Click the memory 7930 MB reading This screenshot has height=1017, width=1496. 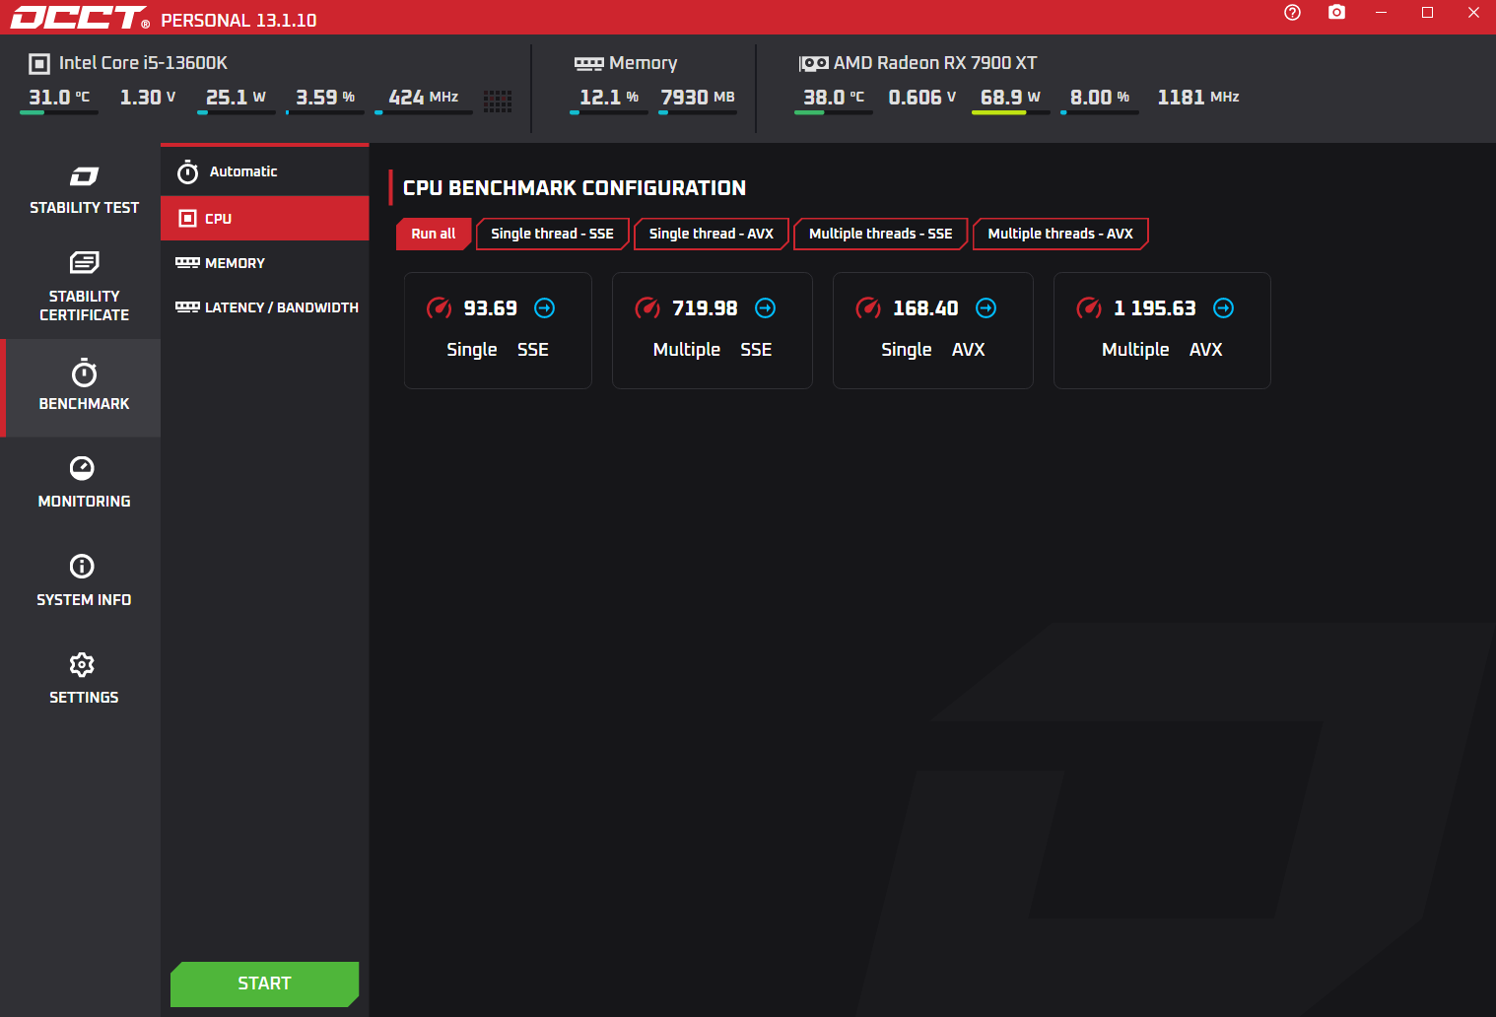point(698,98)
